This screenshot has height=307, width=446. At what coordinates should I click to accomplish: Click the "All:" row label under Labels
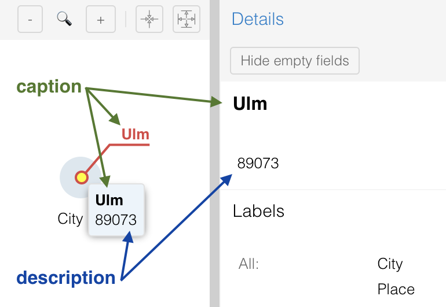pos(248,264)
